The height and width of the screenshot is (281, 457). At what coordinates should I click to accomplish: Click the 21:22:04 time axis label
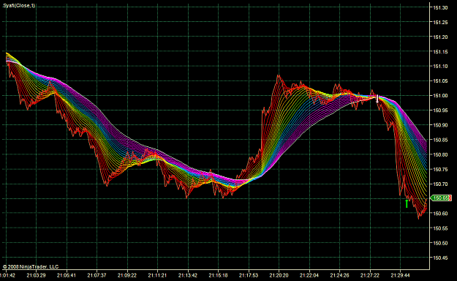[309, 275]
